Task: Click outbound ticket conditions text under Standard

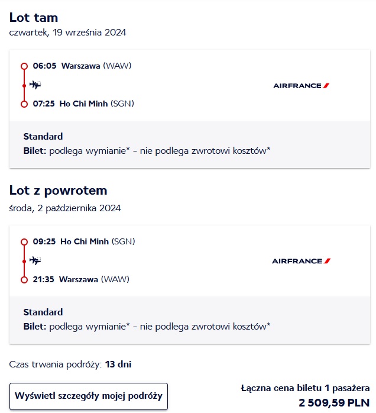Action: click(x=147, y=151)
